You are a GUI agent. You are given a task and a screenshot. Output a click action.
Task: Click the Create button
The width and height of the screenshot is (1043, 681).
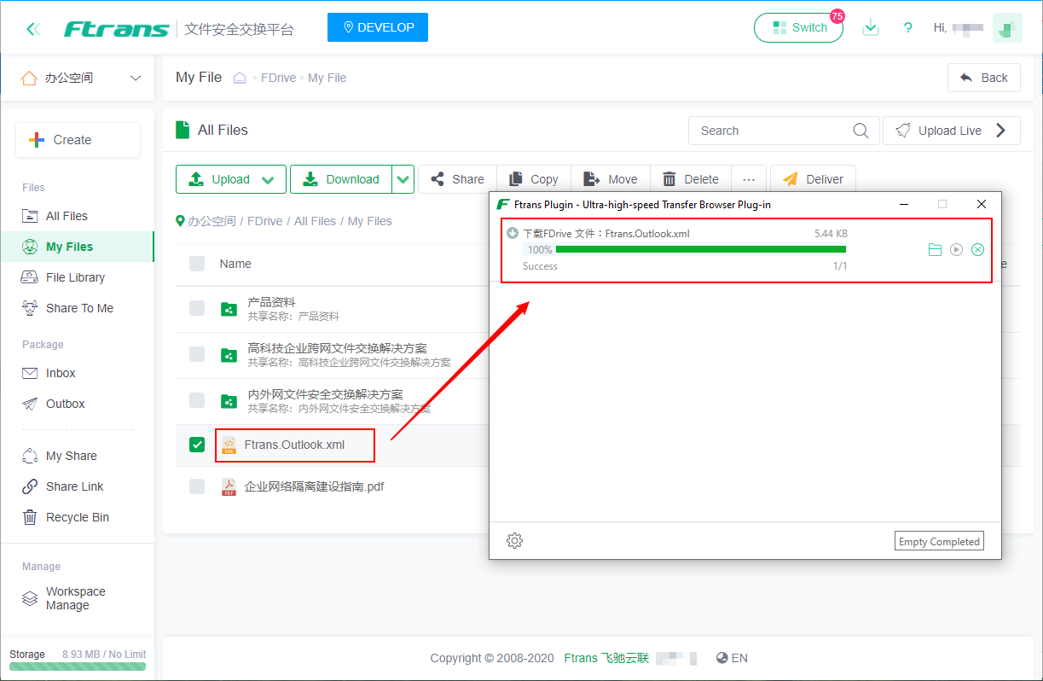78,140
